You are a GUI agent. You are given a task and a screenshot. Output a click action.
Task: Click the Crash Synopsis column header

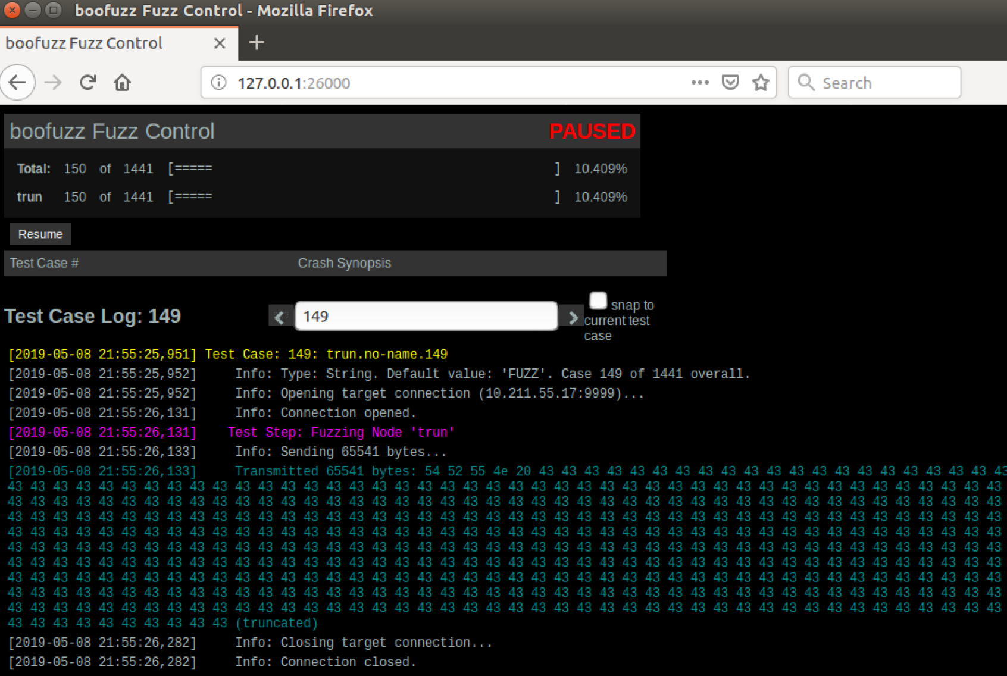[345, 263]
